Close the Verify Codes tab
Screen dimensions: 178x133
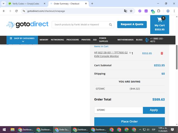pos(44,4)
